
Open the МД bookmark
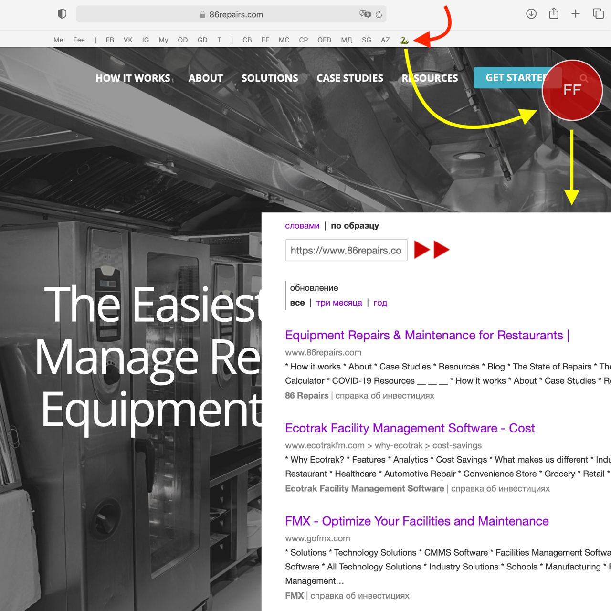[347, 40]
